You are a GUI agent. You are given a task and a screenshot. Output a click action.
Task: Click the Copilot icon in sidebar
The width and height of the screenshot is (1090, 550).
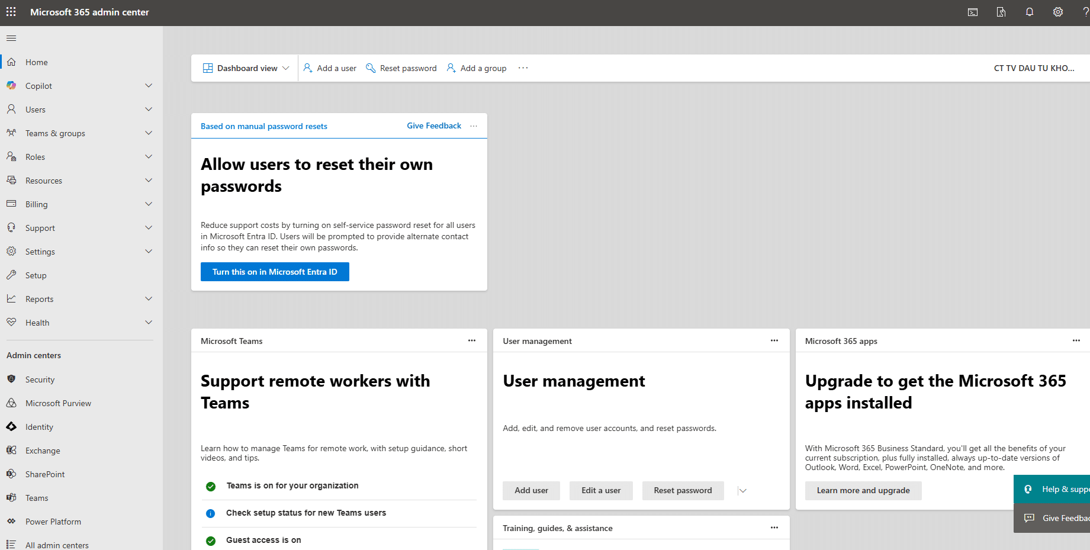pos(11,86)
